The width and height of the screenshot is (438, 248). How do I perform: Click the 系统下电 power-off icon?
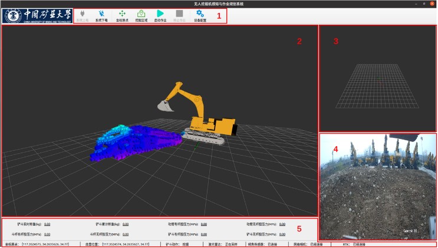tap(102, 13)
